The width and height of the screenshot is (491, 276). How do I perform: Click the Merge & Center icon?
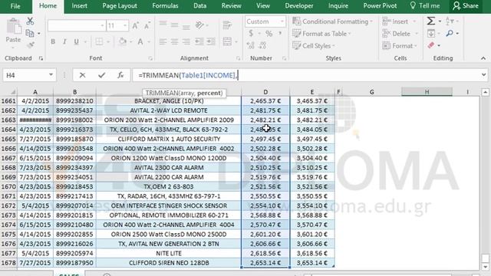point(227,41)
